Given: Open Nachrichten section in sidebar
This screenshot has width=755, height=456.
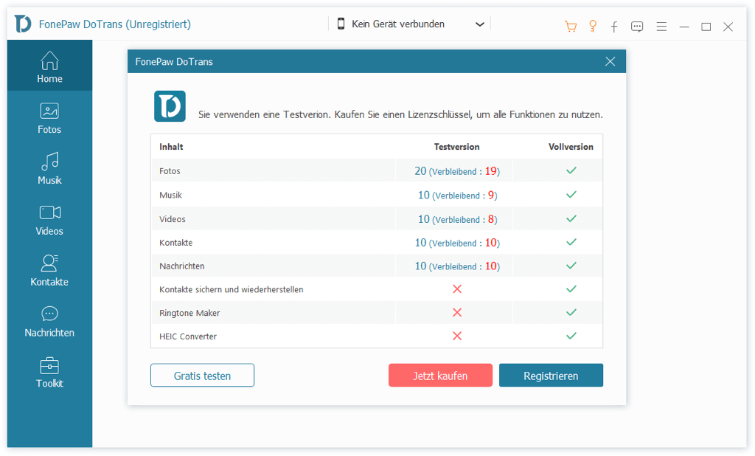Looking at the screenshot, I should coord(49,322).
